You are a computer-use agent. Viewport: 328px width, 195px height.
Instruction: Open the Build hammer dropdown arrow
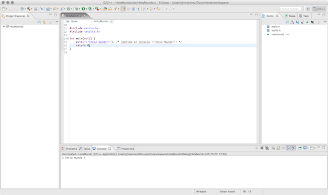click(x=32, y=9)
